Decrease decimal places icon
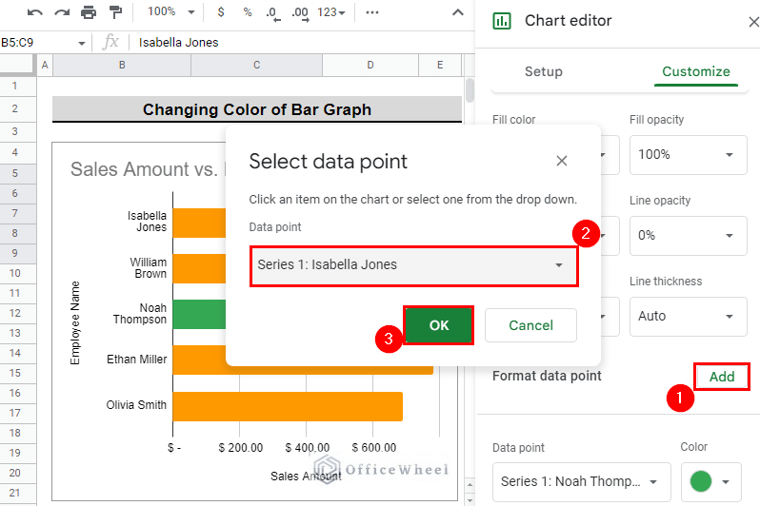The height and width of the screenshot is (506, 760). 273,12
